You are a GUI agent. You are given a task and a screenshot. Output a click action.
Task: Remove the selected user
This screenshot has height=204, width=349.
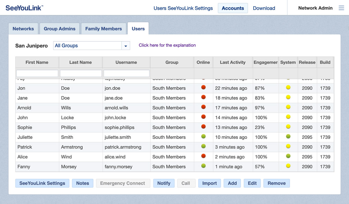pos(277,183)
